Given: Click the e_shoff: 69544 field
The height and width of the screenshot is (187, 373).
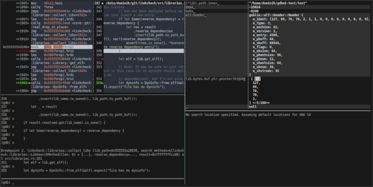Looking at the screenshot, I should point(267,43).
